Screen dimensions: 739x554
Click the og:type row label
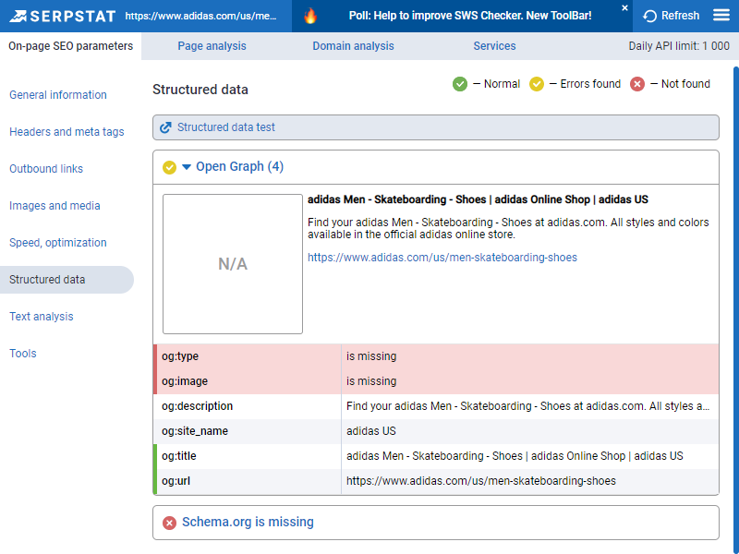(x=180, y=356)
